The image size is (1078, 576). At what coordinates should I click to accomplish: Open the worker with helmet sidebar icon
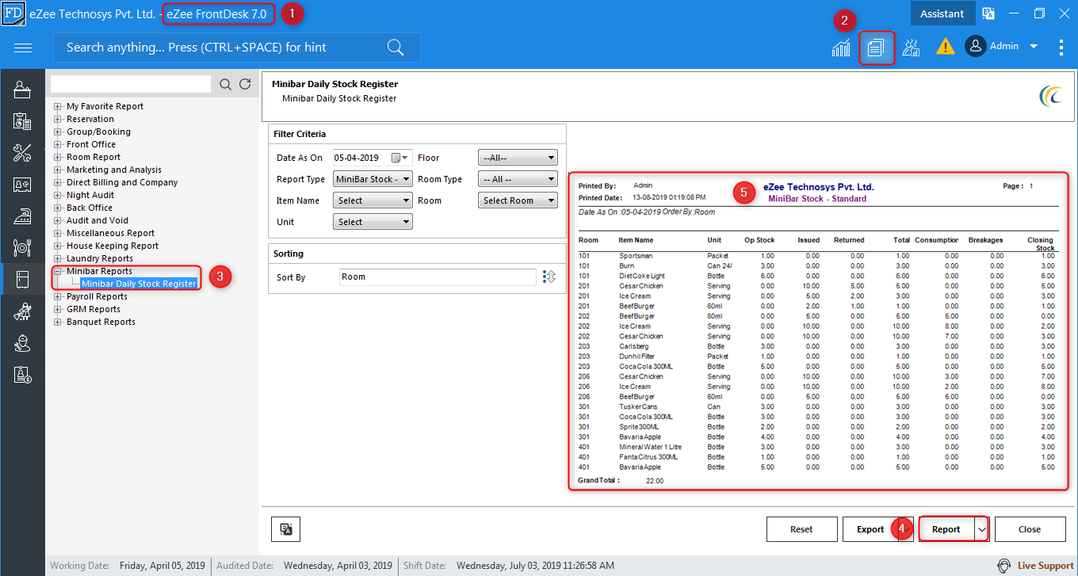click(22, 343)
